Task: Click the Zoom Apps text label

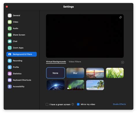Action: click(18, 48)
